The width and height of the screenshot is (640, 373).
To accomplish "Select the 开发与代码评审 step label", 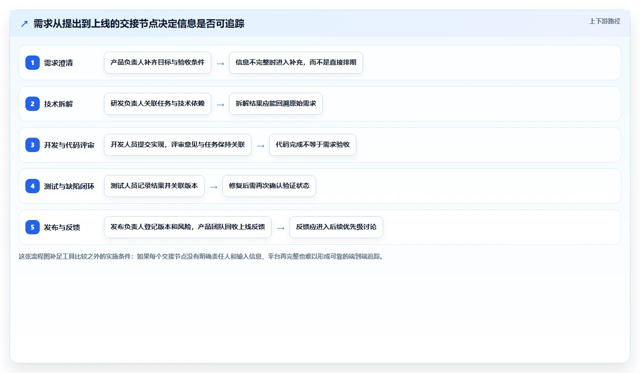I will [69, 145].
